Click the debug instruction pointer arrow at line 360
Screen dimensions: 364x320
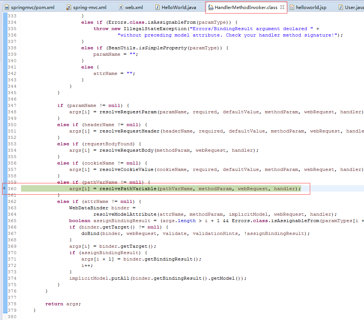pyautogui.click(x=4, y=188)
